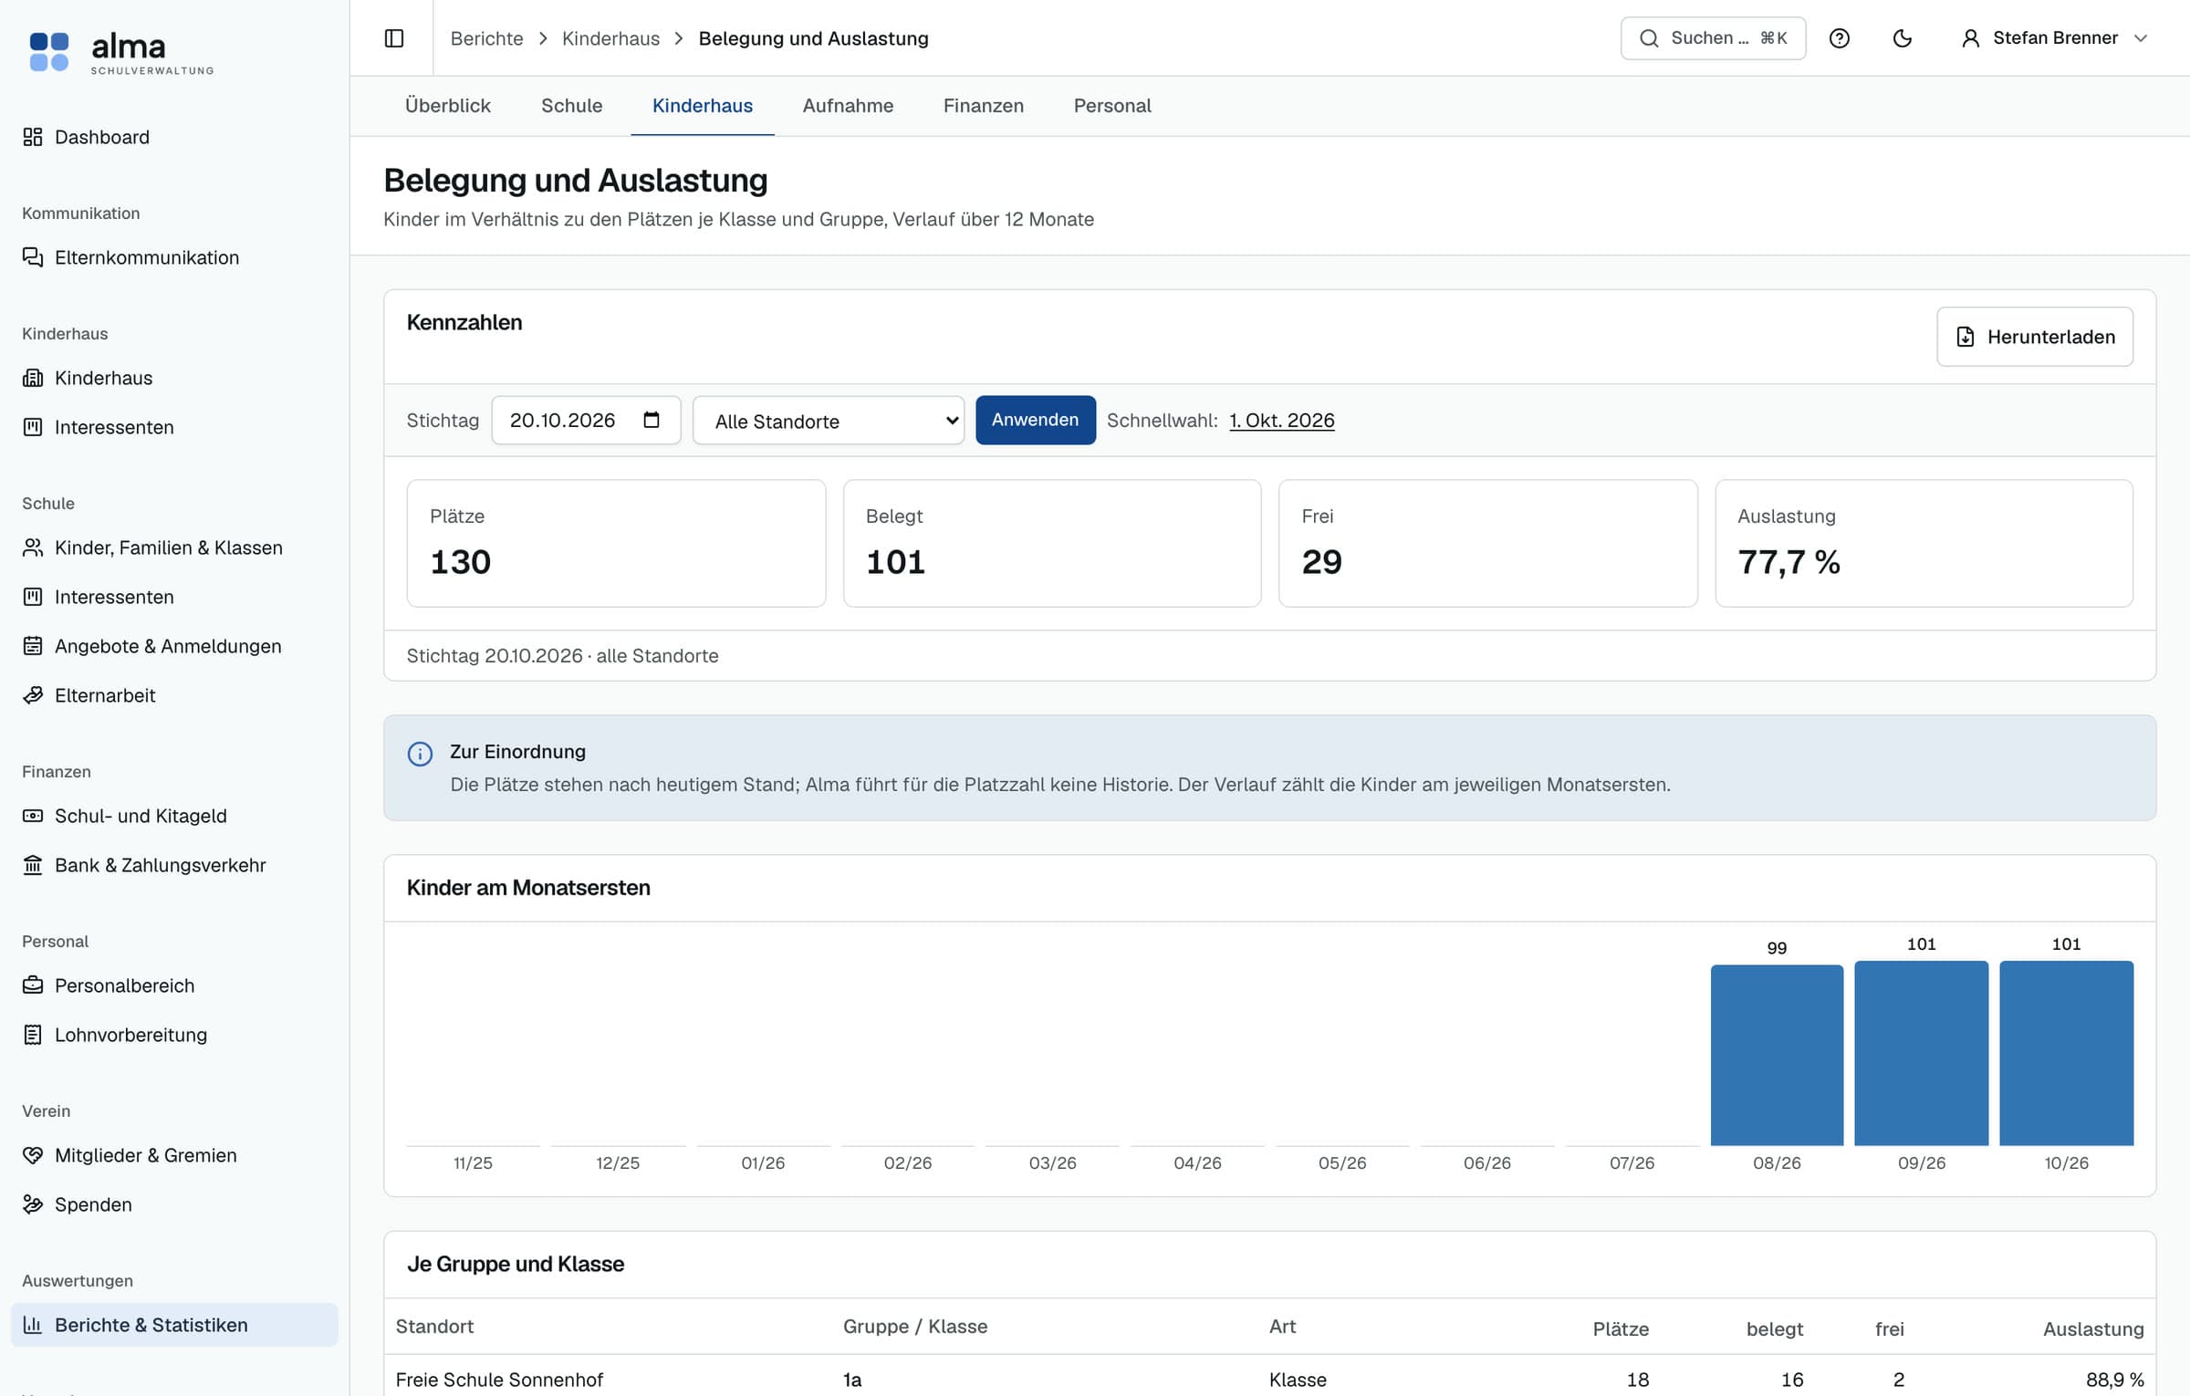2190x1396 pixels.
Task: Select the 1. Okt. 2026 quick link
Action: coord(1282,421)
